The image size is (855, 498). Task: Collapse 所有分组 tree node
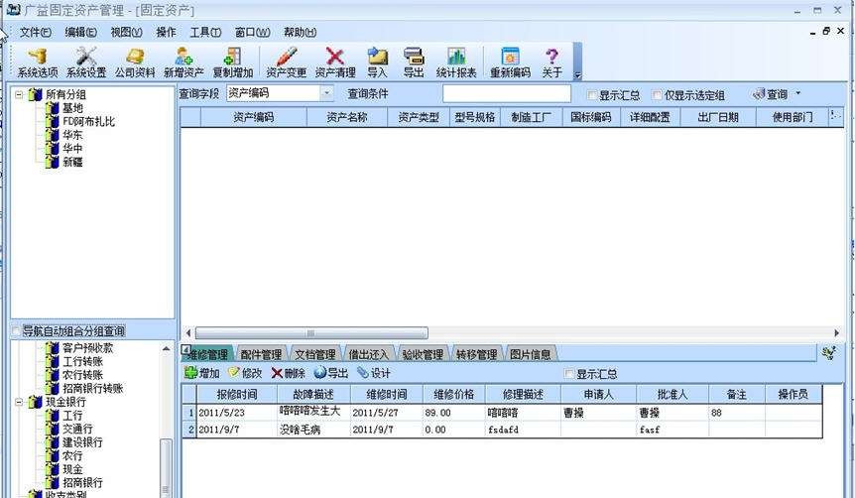[x=19, y=94]
